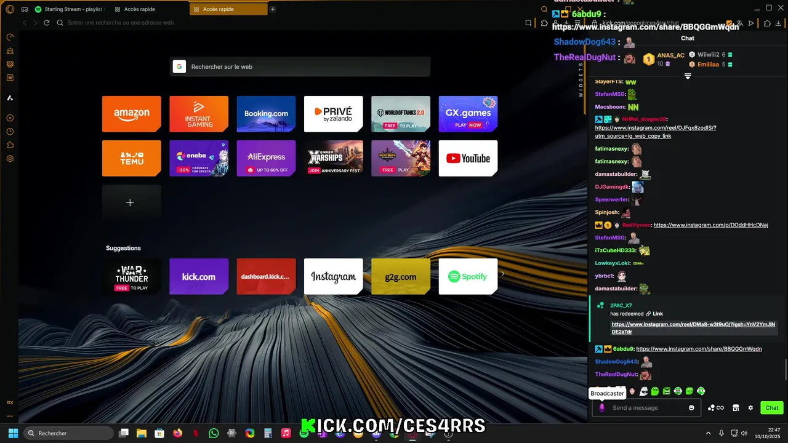788x443 pixels.
Task: Click the Windows taskbar Rechercher search box
Action: pos(68,433)
